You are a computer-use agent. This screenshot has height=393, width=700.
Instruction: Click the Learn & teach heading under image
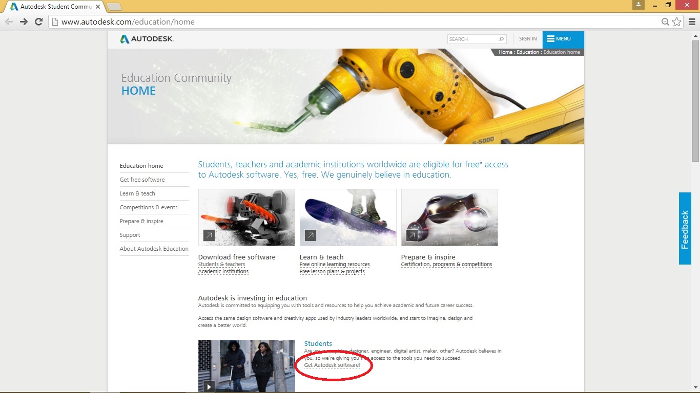[x=322, y=257]
